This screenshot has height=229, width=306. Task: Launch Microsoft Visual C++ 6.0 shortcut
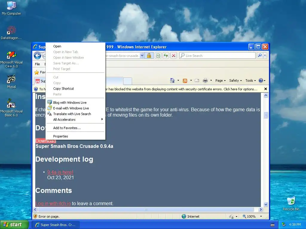11,59
